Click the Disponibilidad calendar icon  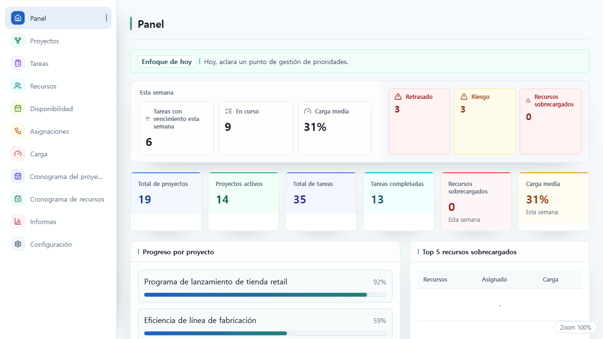(18, 109)
